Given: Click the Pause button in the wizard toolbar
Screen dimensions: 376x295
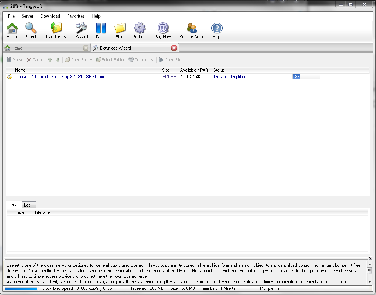Looking at the screenshot, I should pyautogui.click(x=15, y=60).
